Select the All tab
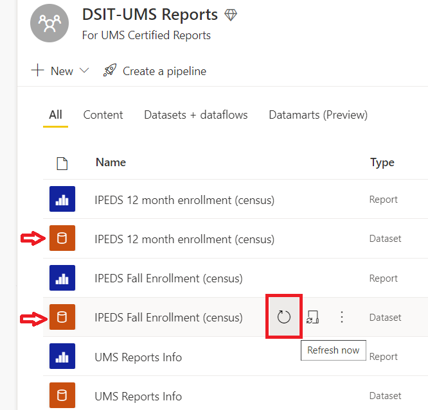Screen dimensions: 428x410 click(x=55, y=115)
